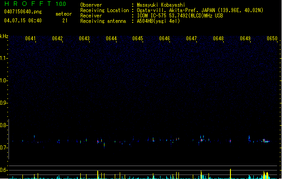The height and width of the screenshot is (179, 282).
Task: Click the date stamp 04.07.15 06:40
Action: [23, 21]
